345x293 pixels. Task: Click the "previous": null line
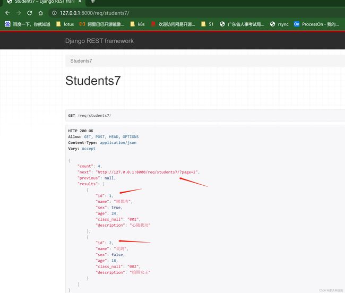click(x=97, y=178)
